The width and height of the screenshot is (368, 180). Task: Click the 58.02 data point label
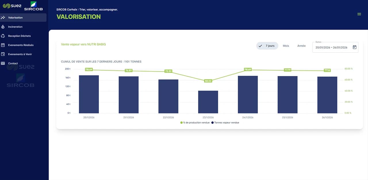208,81
